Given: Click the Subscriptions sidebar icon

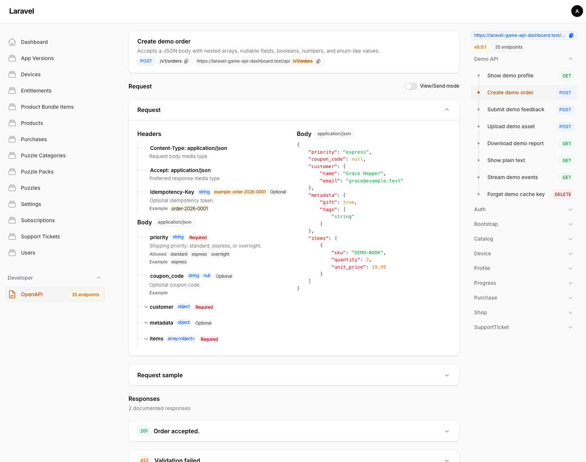Looking at the screenshot, I should (x=12, y=220).
